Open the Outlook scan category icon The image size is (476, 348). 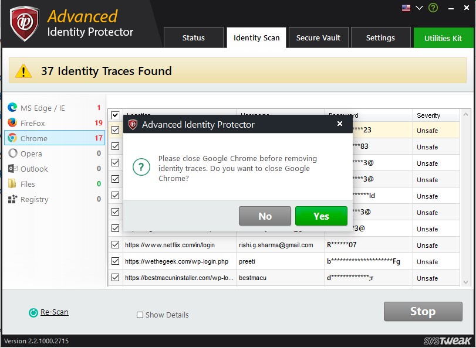(x=13, y=169)
